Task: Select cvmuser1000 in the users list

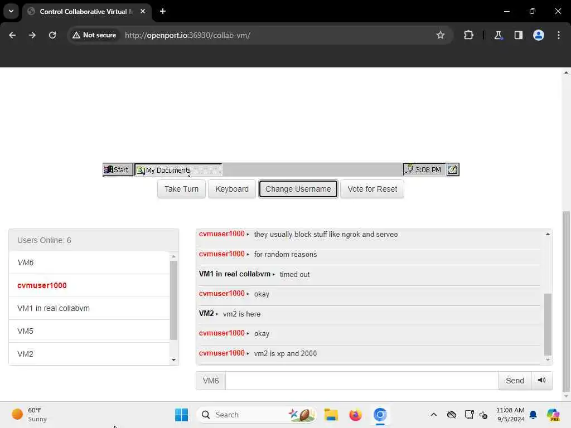Action: point(89,286)
